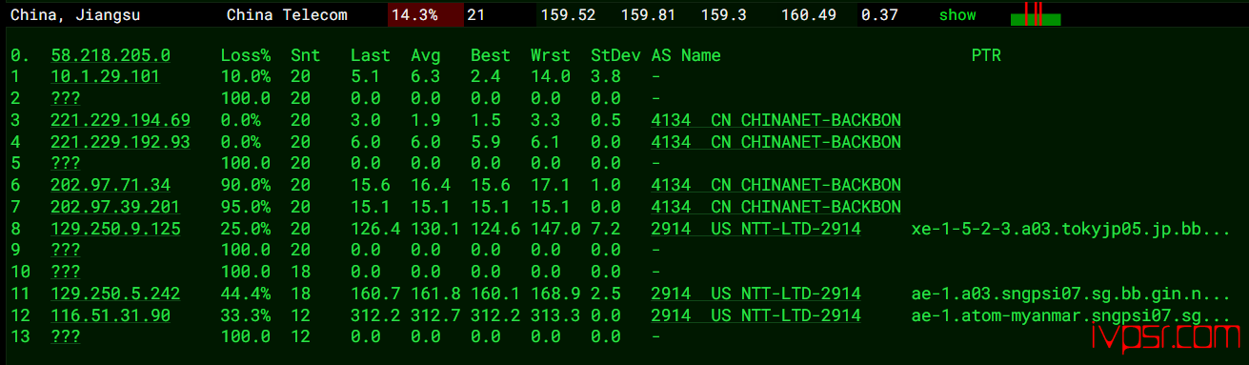Open AS 2914 NTT-LTD-2914 link for 129.250.5.242

[756, 294]
